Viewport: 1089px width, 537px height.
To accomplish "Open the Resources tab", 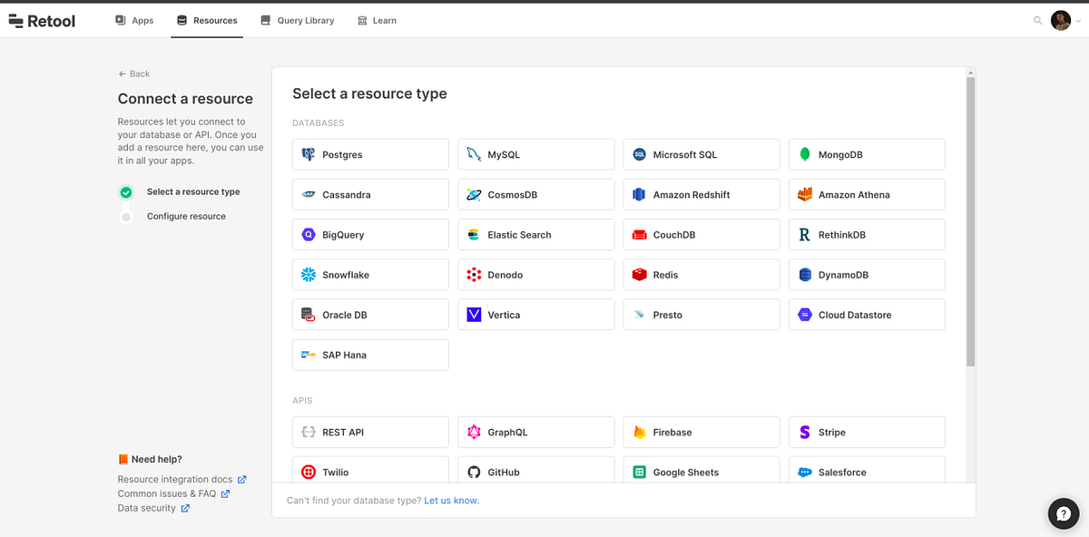I will point(207,20).
